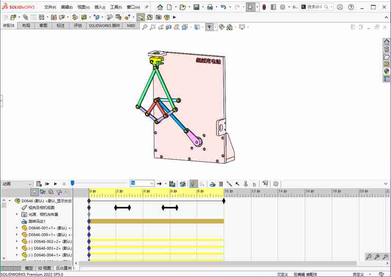Open the Animation Wizard

[x=183, y=184]
